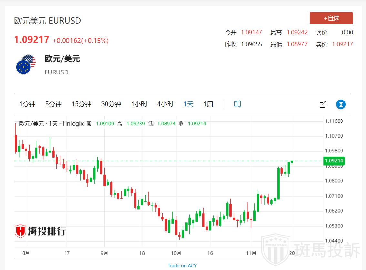This screenshot has height=270, width=366.
Task: Select the 5分钟 interval
Action: [x=53, y=104]
